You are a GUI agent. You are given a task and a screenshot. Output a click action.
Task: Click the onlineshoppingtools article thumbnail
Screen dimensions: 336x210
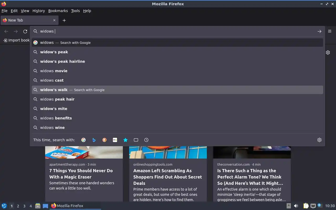(168, 152)
